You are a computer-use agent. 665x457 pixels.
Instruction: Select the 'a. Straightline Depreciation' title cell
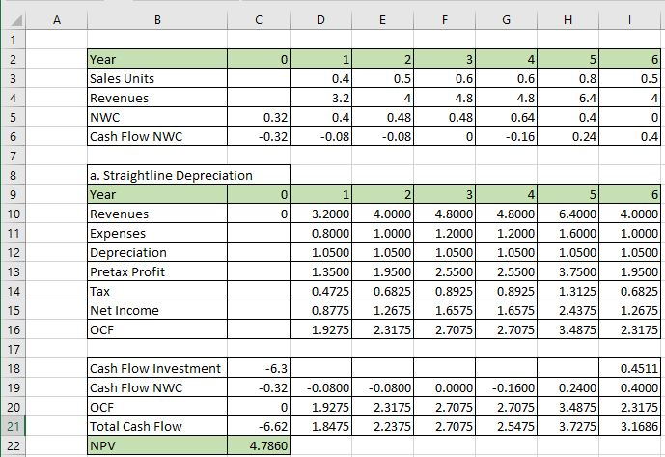[x=187, y=175]
